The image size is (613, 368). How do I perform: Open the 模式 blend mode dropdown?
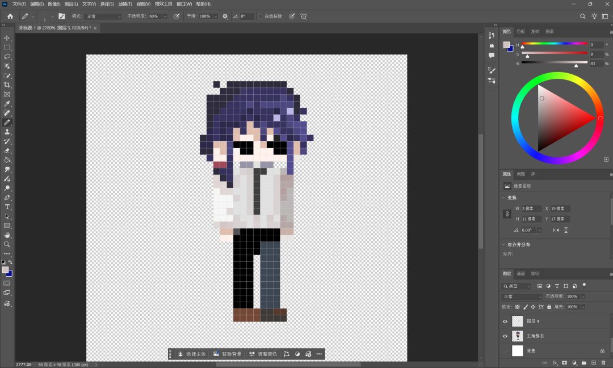point(104,16)
